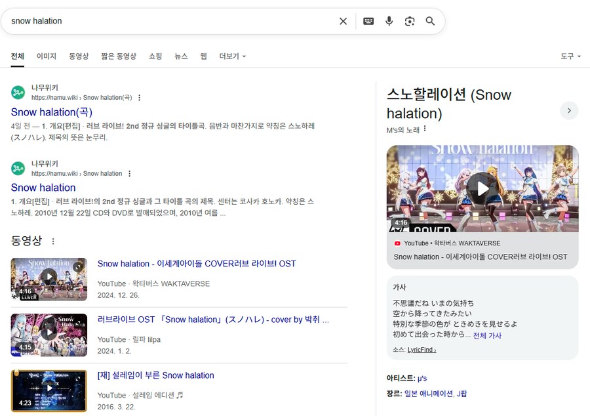The image size is (590, 416).
Task: Click the 왁타버스 WAKTAVERSE channel text in results
Action: 171,284
